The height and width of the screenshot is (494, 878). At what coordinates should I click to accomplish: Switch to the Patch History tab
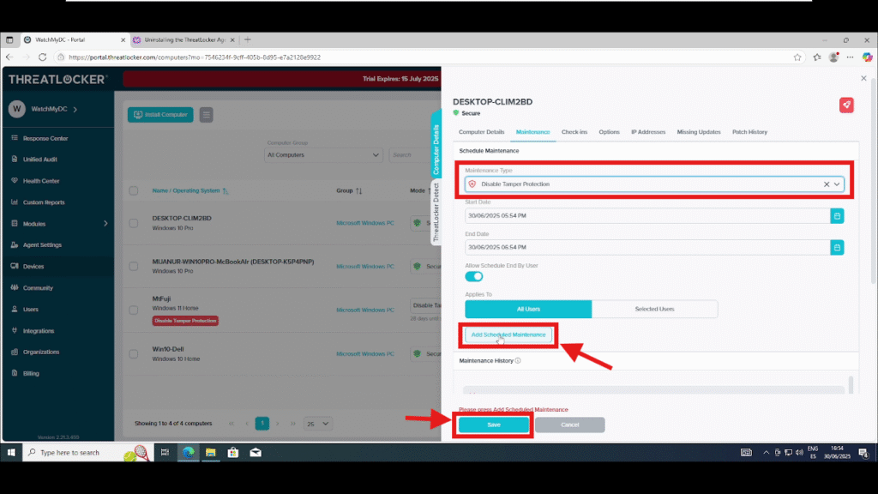click(749, 132)
